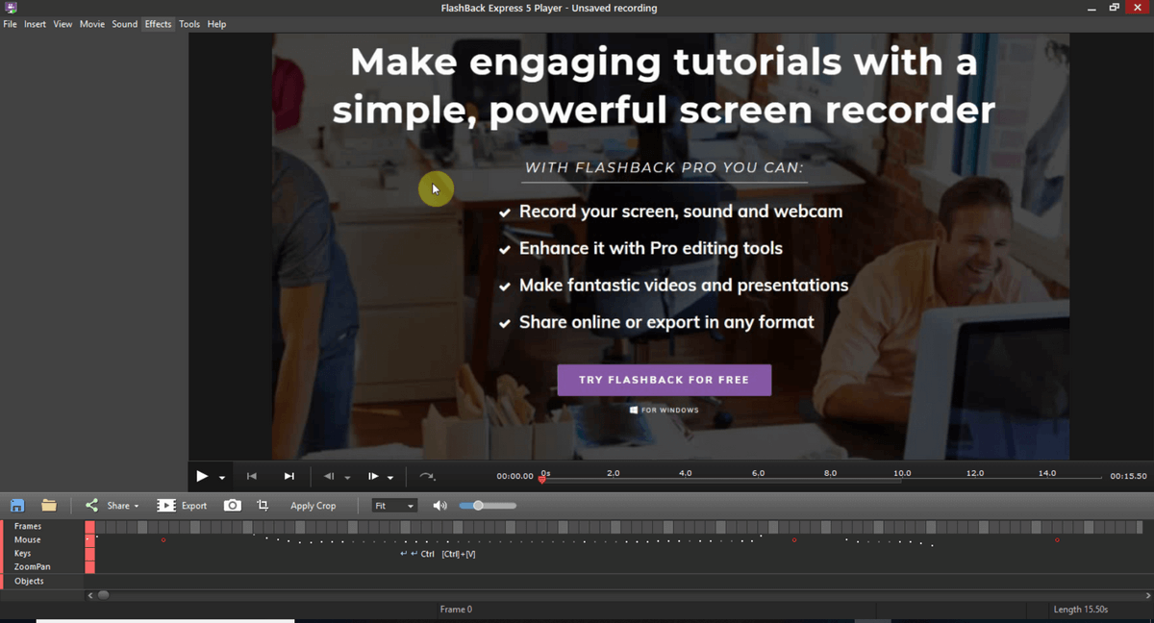Jump to the end of the recording

[288, 476]
